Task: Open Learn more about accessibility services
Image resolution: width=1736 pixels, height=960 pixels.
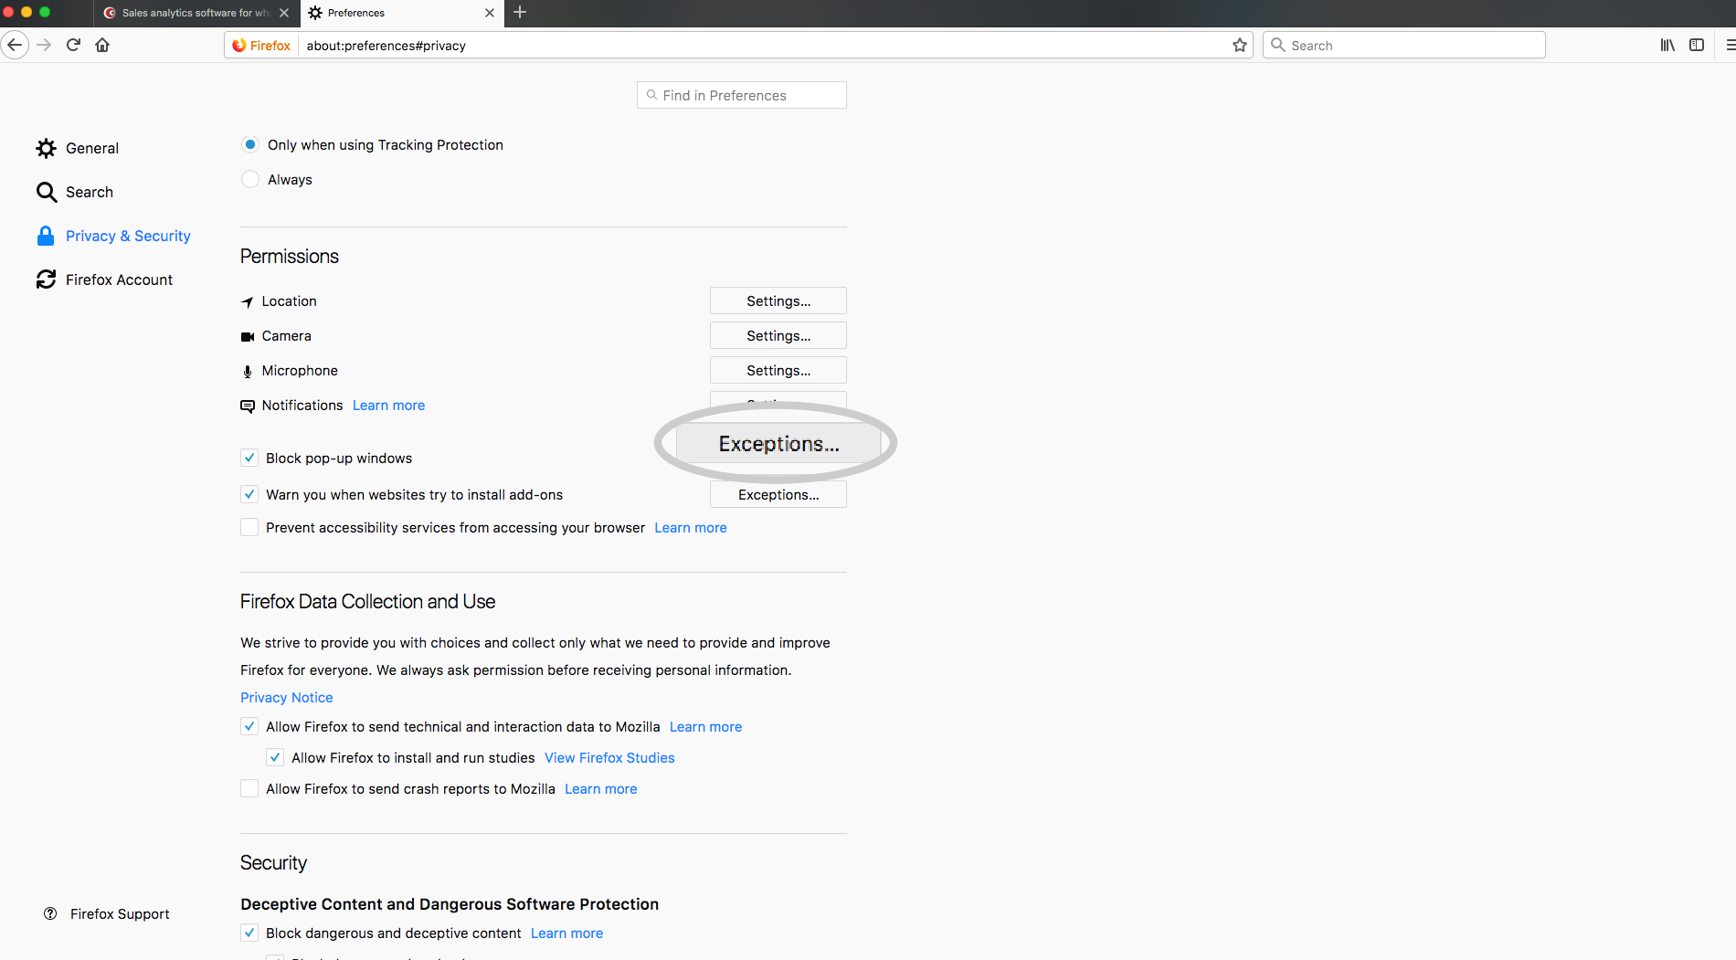Action: (x=691, y=528)
